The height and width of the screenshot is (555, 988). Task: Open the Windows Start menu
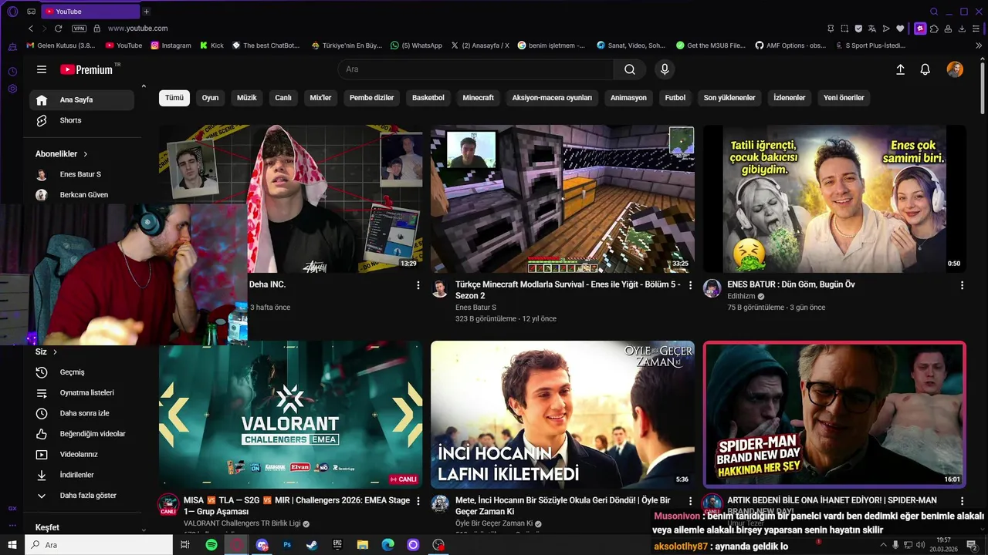click(12, 545)
